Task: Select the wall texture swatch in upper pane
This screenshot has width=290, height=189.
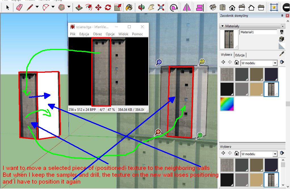Action: click(271, 89)
